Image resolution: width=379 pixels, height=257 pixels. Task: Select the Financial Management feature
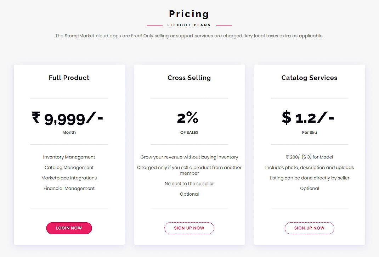coord(69,188)
